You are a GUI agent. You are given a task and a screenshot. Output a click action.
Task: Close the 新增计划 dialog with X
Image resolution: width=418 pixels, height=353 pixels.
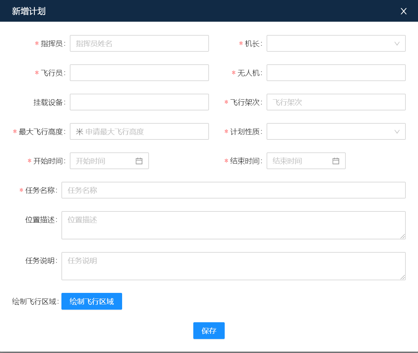tap(404, 11)
